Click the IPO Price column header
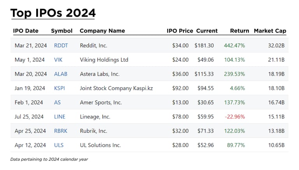299x170 pixels. [179, 31]
